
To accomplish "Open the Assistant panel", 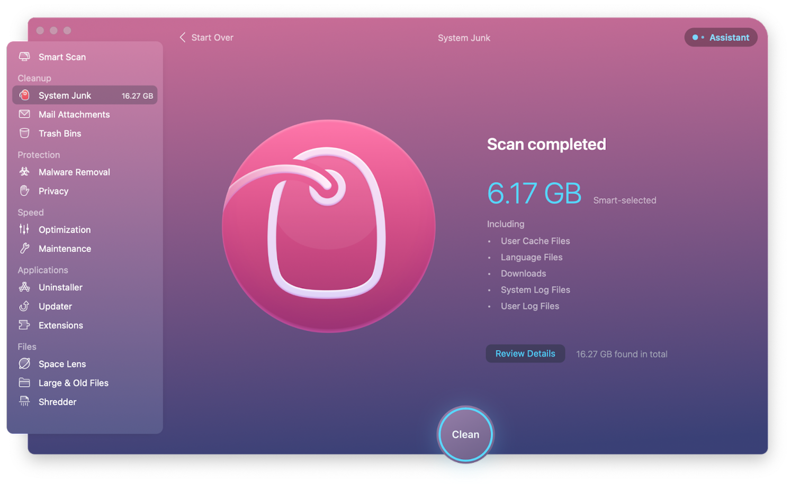I will [721, 38].
